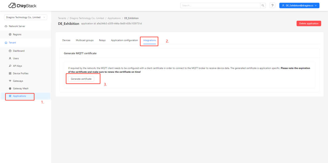The width and height of the screenshot is (328, 163).
Task: Click the Device Profiles icon
Action: point(10,73)
